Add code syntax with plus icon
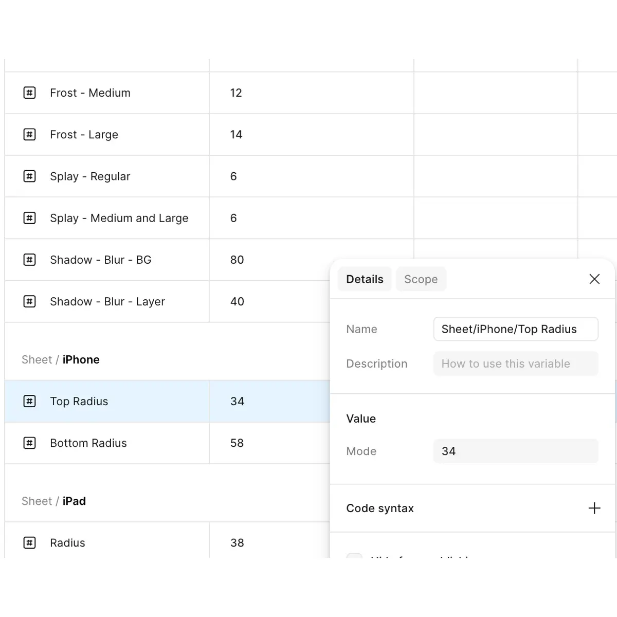The width and height of the screenshot is (617, 617). coord(594,508)
